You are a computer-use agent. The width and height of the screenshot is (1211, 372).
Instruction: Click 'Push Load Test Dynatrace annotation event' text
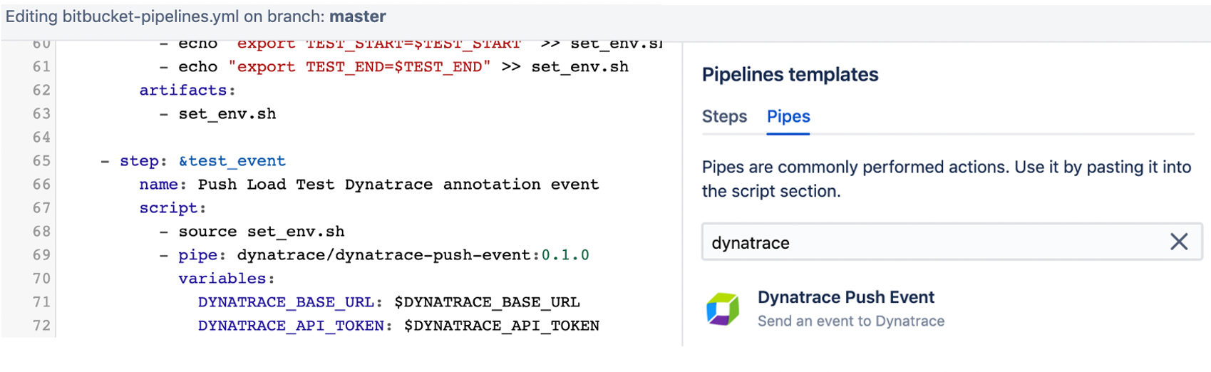[x=398, y=185]
